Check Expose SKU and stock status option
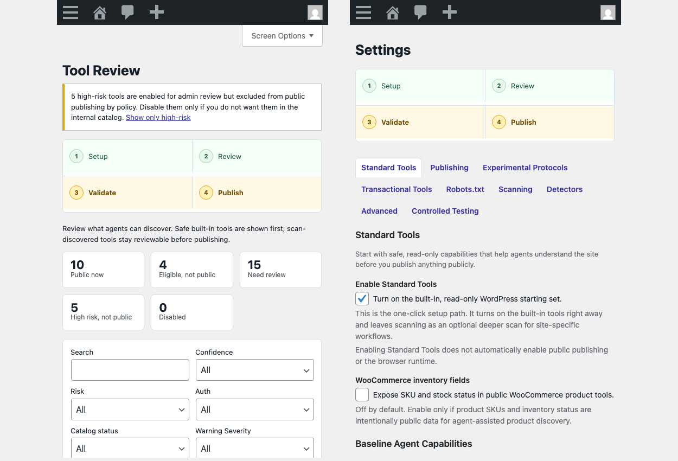678x461 pixels. click(x=362, y=395)
